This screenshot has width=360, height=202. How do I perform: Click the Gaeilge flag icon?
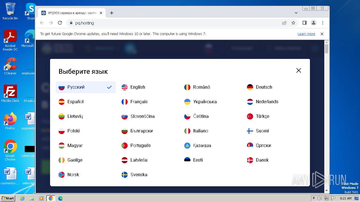(62, 160)
